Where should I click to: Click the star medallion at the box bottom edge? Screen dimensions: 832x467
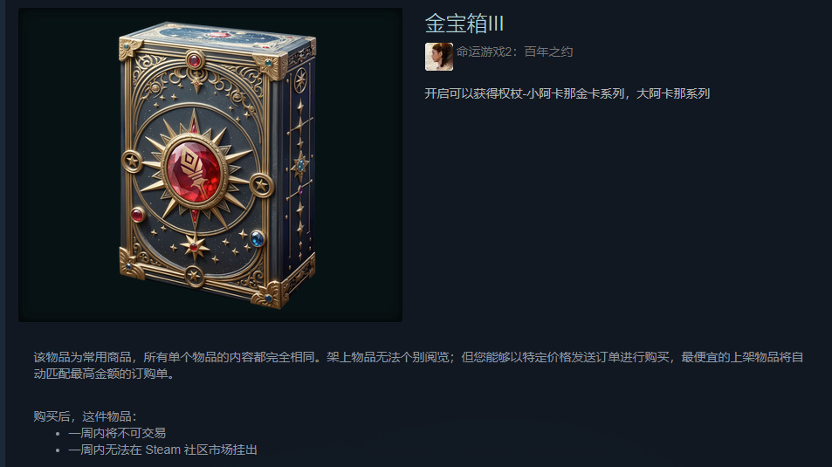point(194,276)
